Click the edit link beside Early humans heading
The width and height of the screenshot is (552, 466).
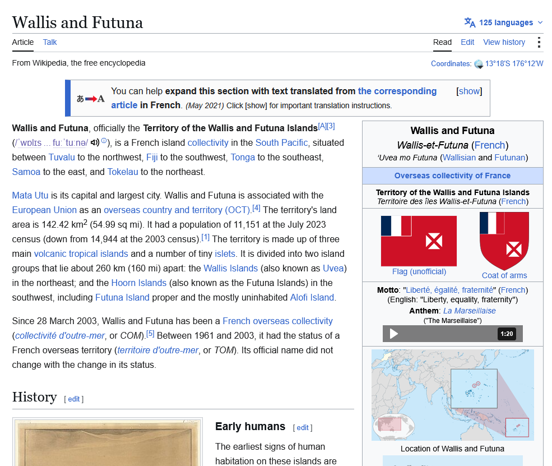(x=303, y=428)
